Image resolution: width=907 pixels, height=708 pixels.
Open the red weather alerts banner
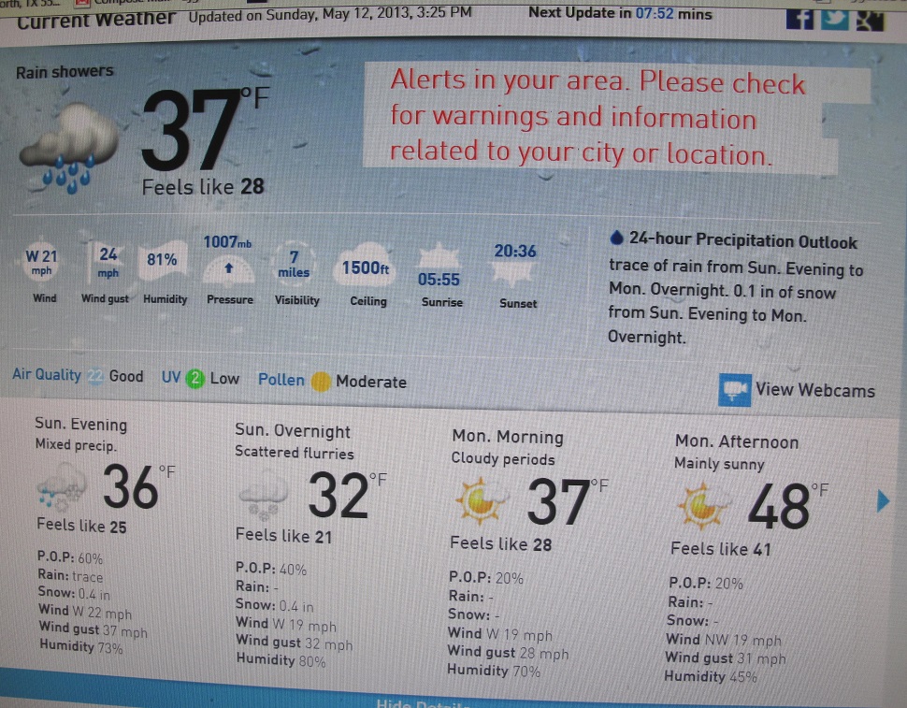[601, 119]
